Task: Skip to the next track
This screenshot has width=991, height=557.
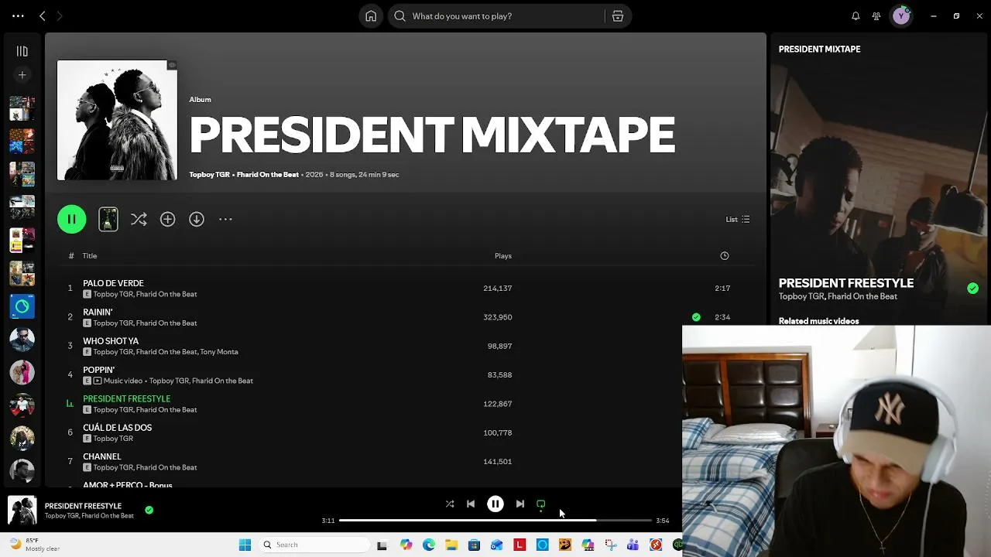Action: pyautogui.click(x=520, y=504)
